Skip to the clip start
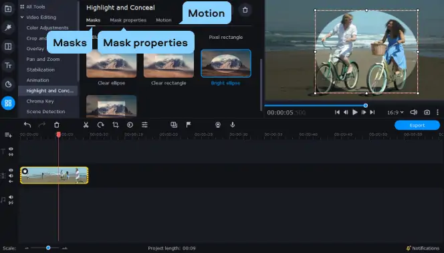The height and width of the screenshot is (253, 444). coord(337,112)
